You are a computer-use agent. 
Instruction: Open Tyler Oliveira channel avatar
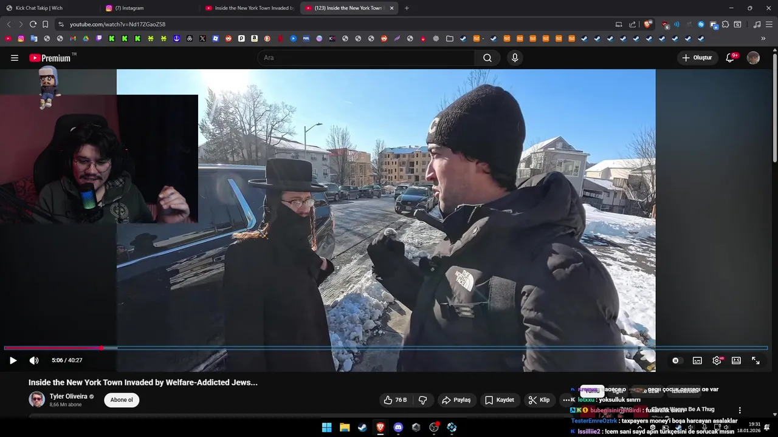(36, 399)
